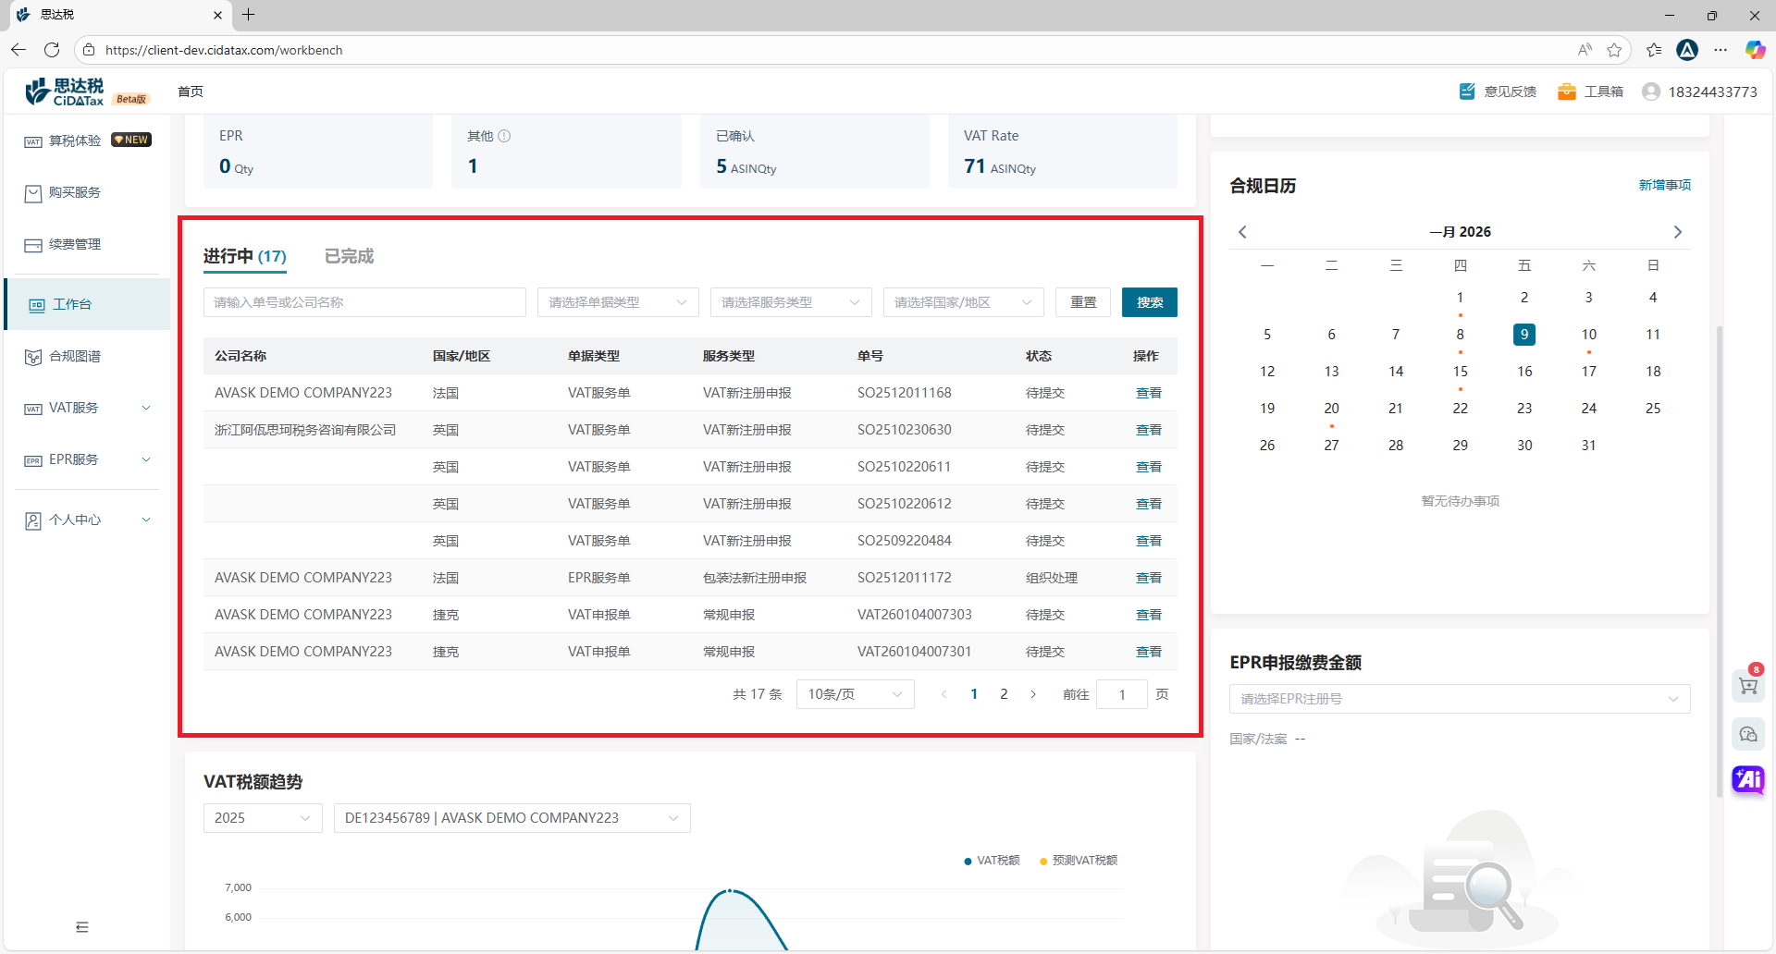Select January 15 in the calendar
The width and height of the screenshot is (1776, 954).
click(1460, 372)
